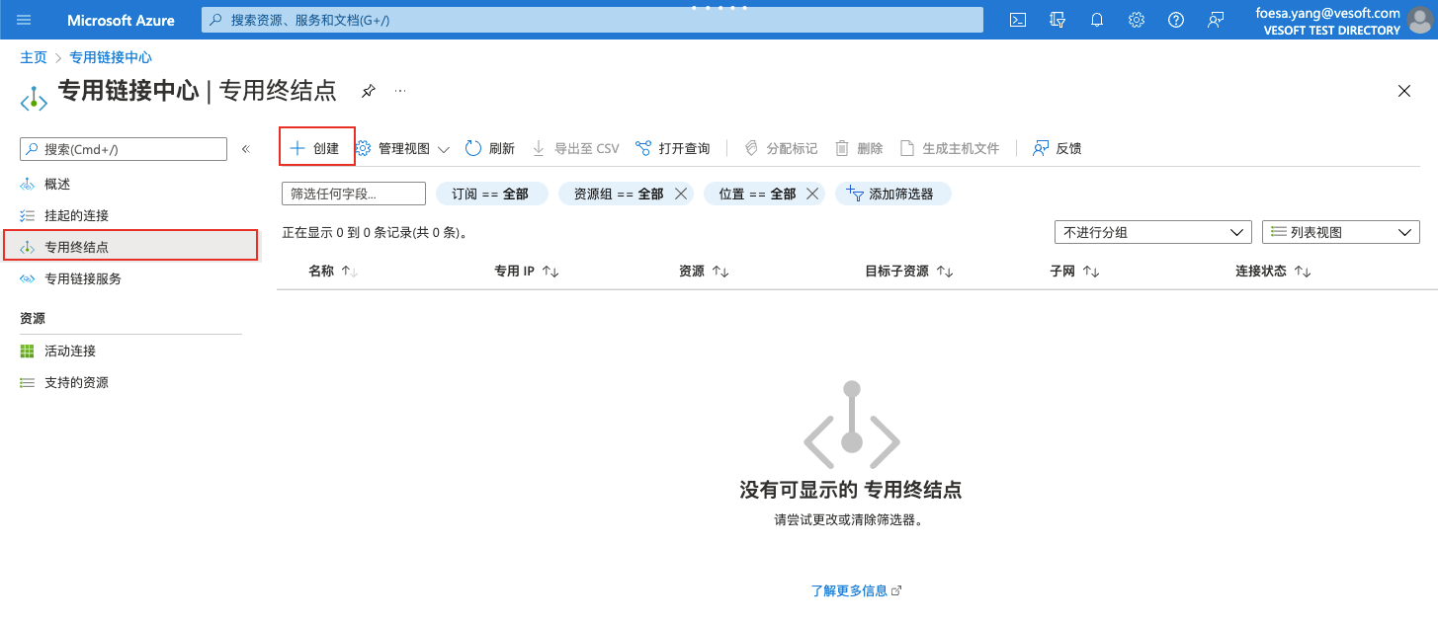Remove the 资源组 == 全部 filter

click(681, 194)
